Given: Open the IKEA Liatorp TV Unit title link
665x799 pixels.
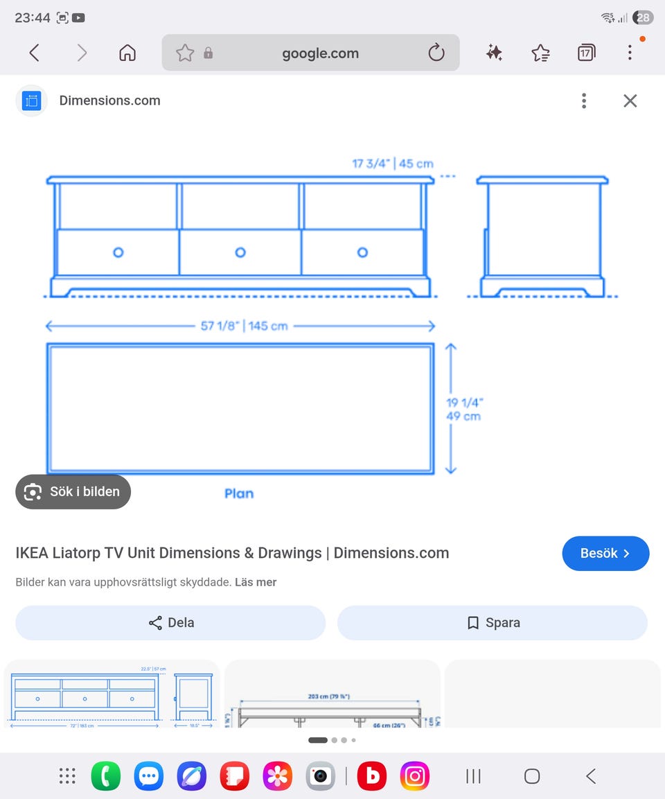Looking at the screenshot, I should 232,553.
